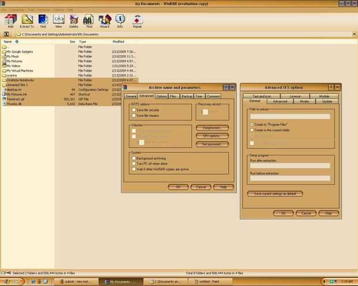Screen dimensions: 358x286
Task: Open the Text and icon tab
Action: [262, 96]
